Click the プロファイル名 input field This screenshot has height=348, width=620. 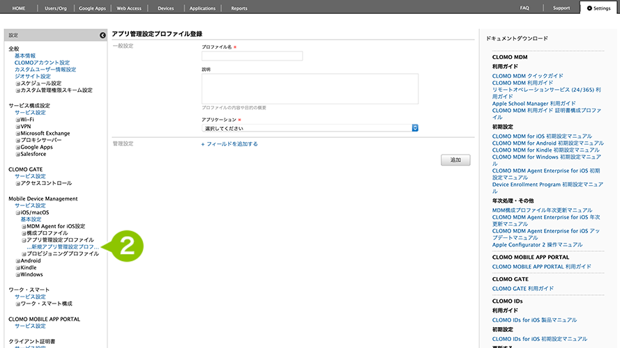252,56
